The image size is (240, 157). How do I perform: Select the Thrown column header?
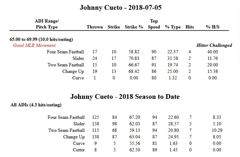tap(94, 27)
